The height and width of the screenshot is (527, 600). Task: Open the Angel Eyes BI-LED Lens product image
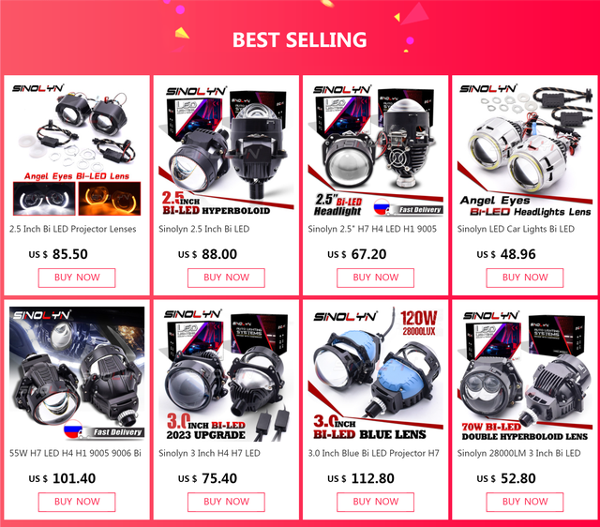(x=77, y=150)
